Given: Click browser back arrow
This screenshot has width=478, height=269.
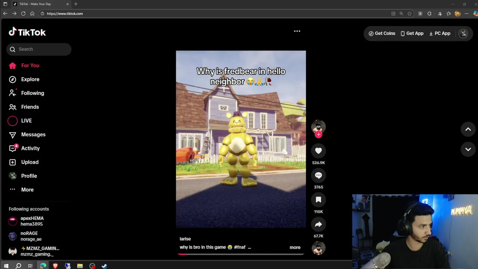Looking at the screenshot, I should pos(5,13).
